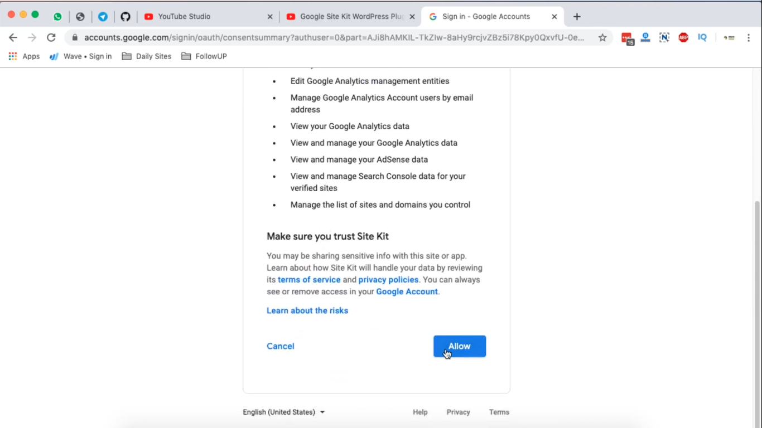
Task: Open the blue stamp-like extension icon
Action: coord(645,37)
